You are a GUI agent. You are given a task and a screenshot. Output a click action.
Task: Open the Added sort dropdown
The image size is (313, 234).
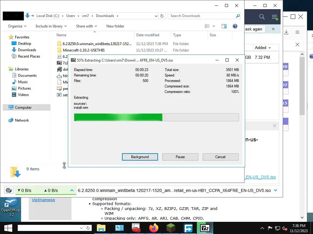(x=263, y=48)
